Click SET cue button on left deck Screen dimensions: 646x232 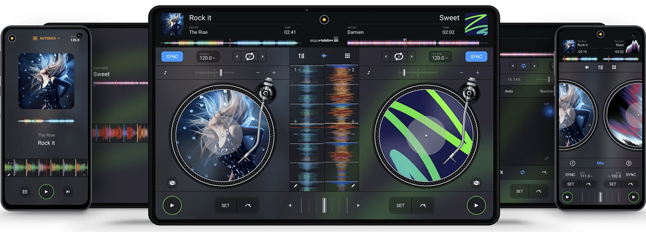pos(225,205)
